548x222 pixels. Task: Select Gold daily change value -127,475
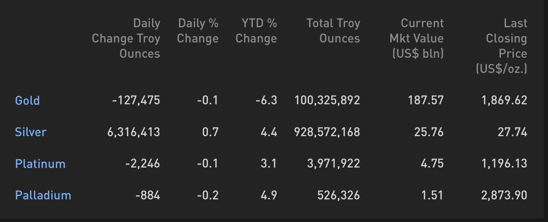[x=136, y=101]
